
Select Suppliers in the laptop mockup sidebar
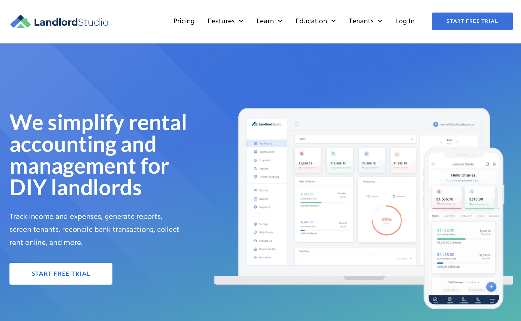coord(262,207)
